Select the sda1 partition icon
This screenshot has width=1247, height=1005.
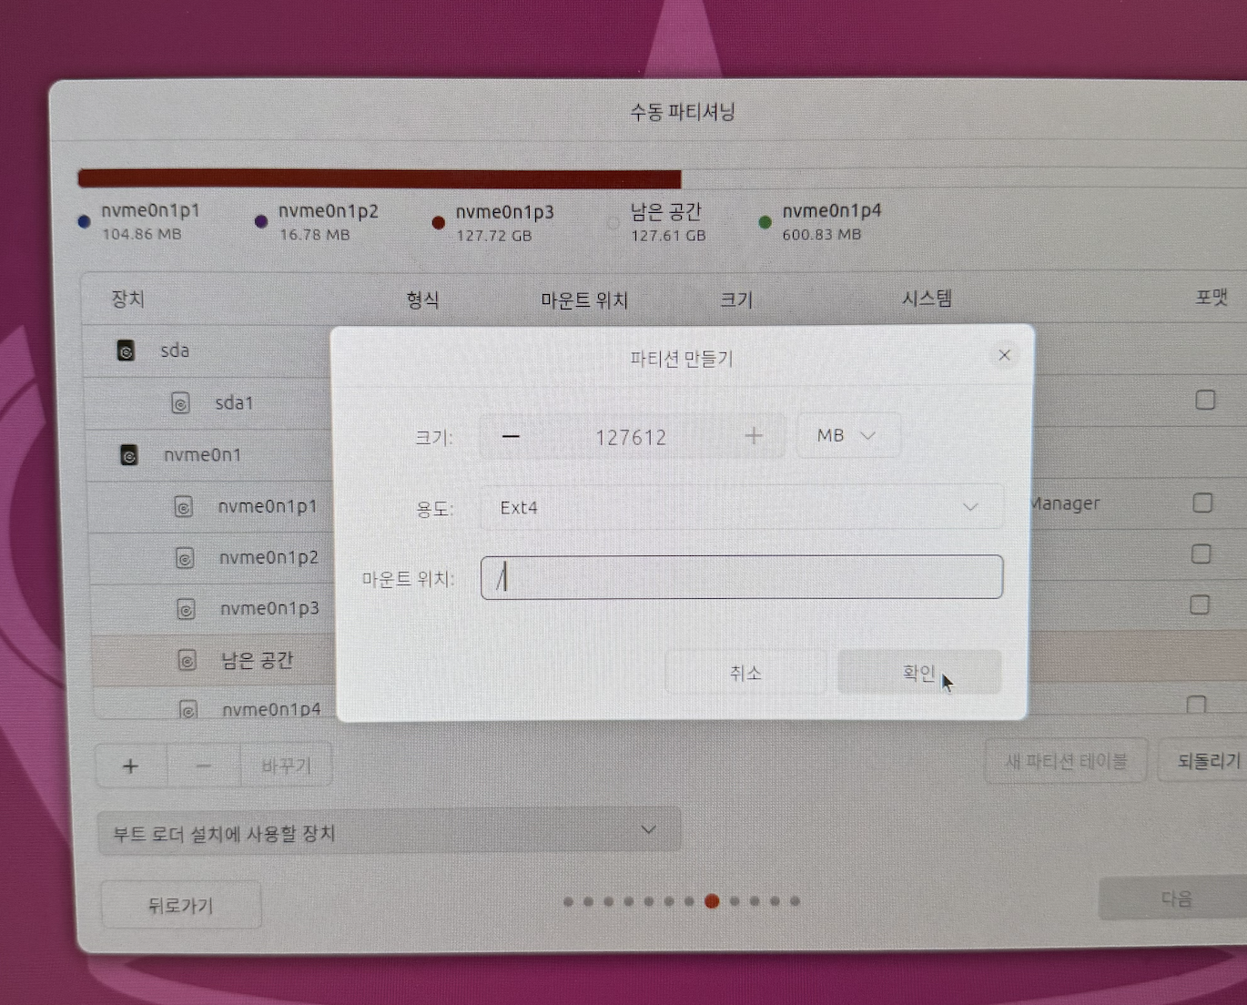pyautogui.click(x=181, y=402)
